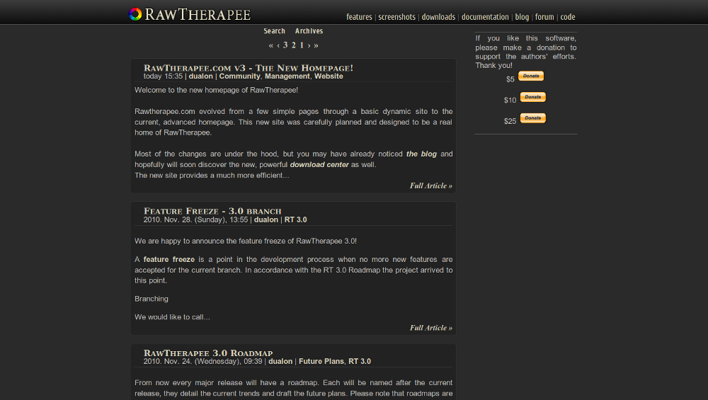Open the 'Feature Freeze - 3.0 branch' post title
This screenshot has width=708, height=400.
tap(212, 211)
